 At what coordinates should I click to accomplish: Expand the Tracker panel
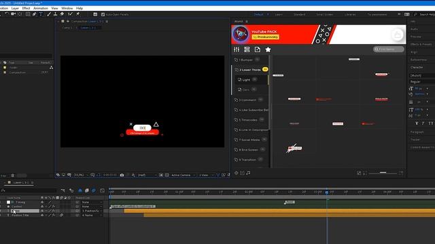tap(415, 140)
